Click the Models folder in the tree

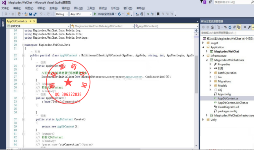click(x=222, y=86)
